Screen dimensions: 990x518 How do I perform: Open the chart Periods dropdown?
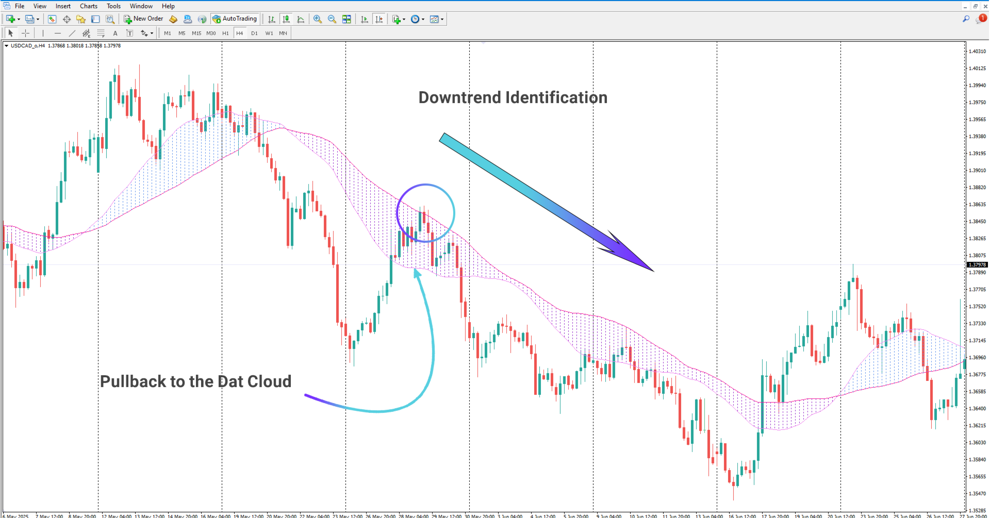[x=417, y=19]
